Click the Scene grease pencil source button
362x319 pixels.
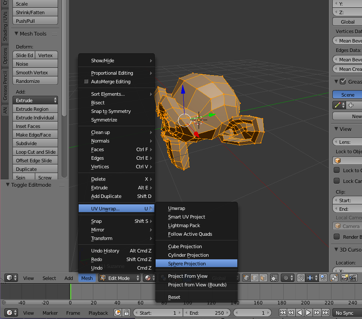[347, 95]
